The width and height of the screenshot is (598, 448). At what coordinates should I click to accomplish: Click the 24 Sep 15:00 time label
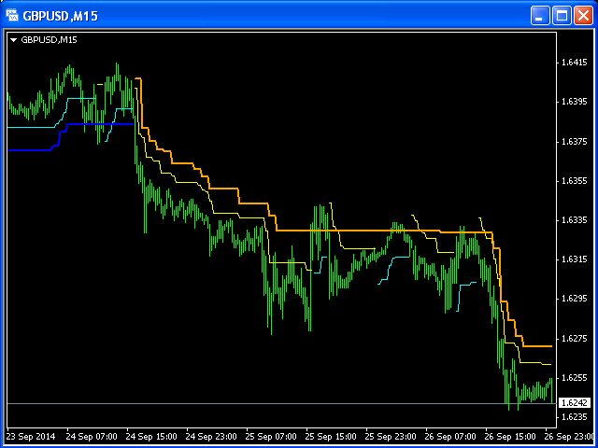(151, 436)
